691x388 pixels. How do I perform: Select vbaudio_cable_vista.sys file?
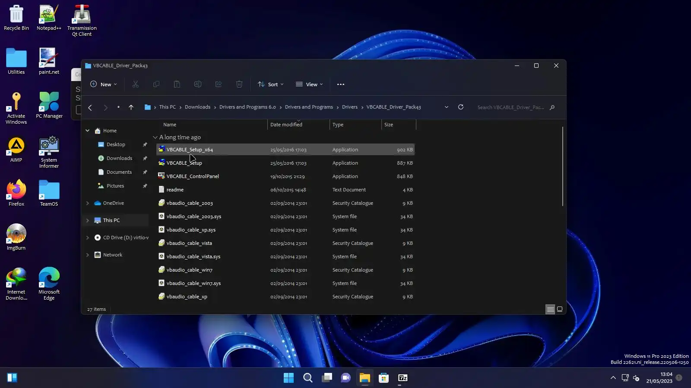click(285, 257)
